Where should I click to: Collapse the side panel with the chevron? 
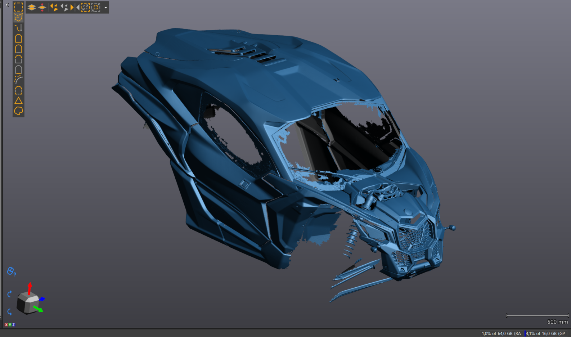pos(7,5)
